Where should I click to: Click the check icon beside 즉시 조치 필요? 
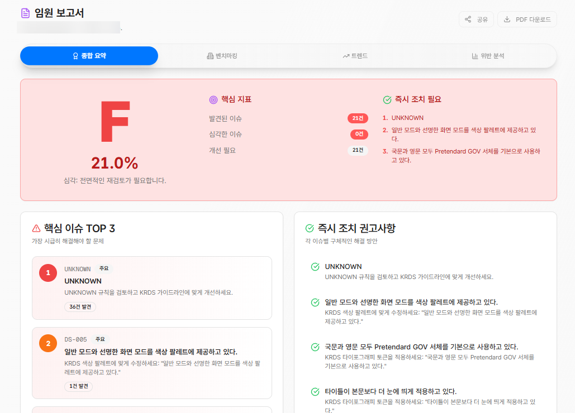coord(387,99)
